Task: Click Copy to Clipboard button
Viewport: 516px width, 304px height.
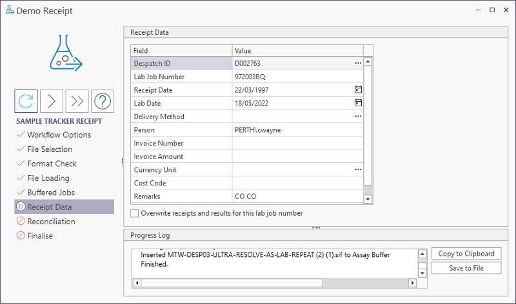Action: coord(466,254)
